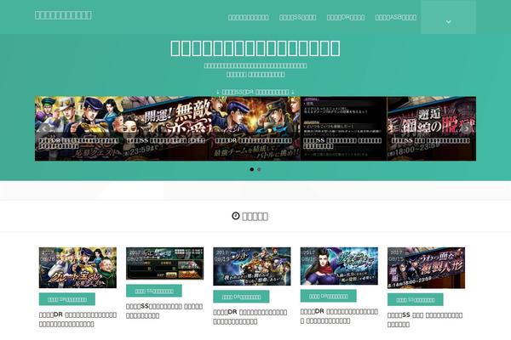
Task: Open the グレート宝くじ article thumbnail
Action: click(x=78, y=268)
